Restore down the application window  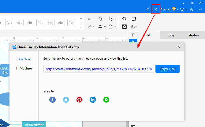tap(192, 3)
